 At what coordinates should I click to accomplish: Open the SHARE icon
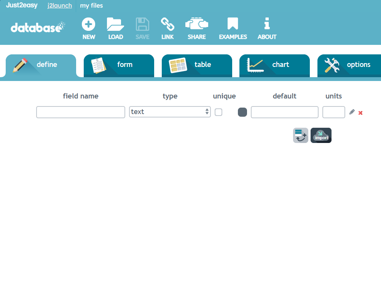pos(197,24)
